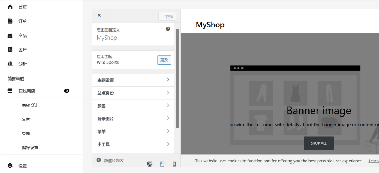Click the 站点身份 row label
Screen dimensions: 379x173
point(106,93)
